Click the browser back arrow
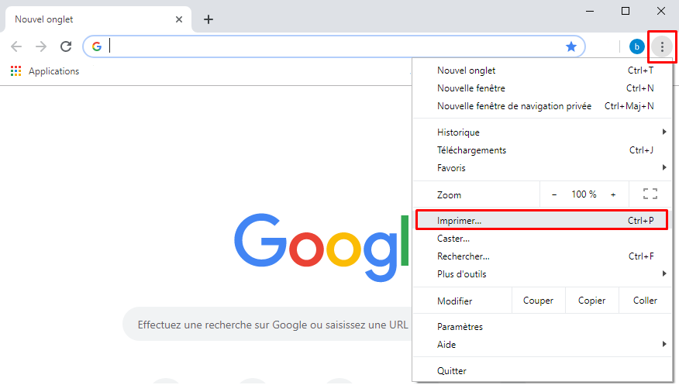The height and width of the screenshot is (385, 679). (x=16, y=46)
